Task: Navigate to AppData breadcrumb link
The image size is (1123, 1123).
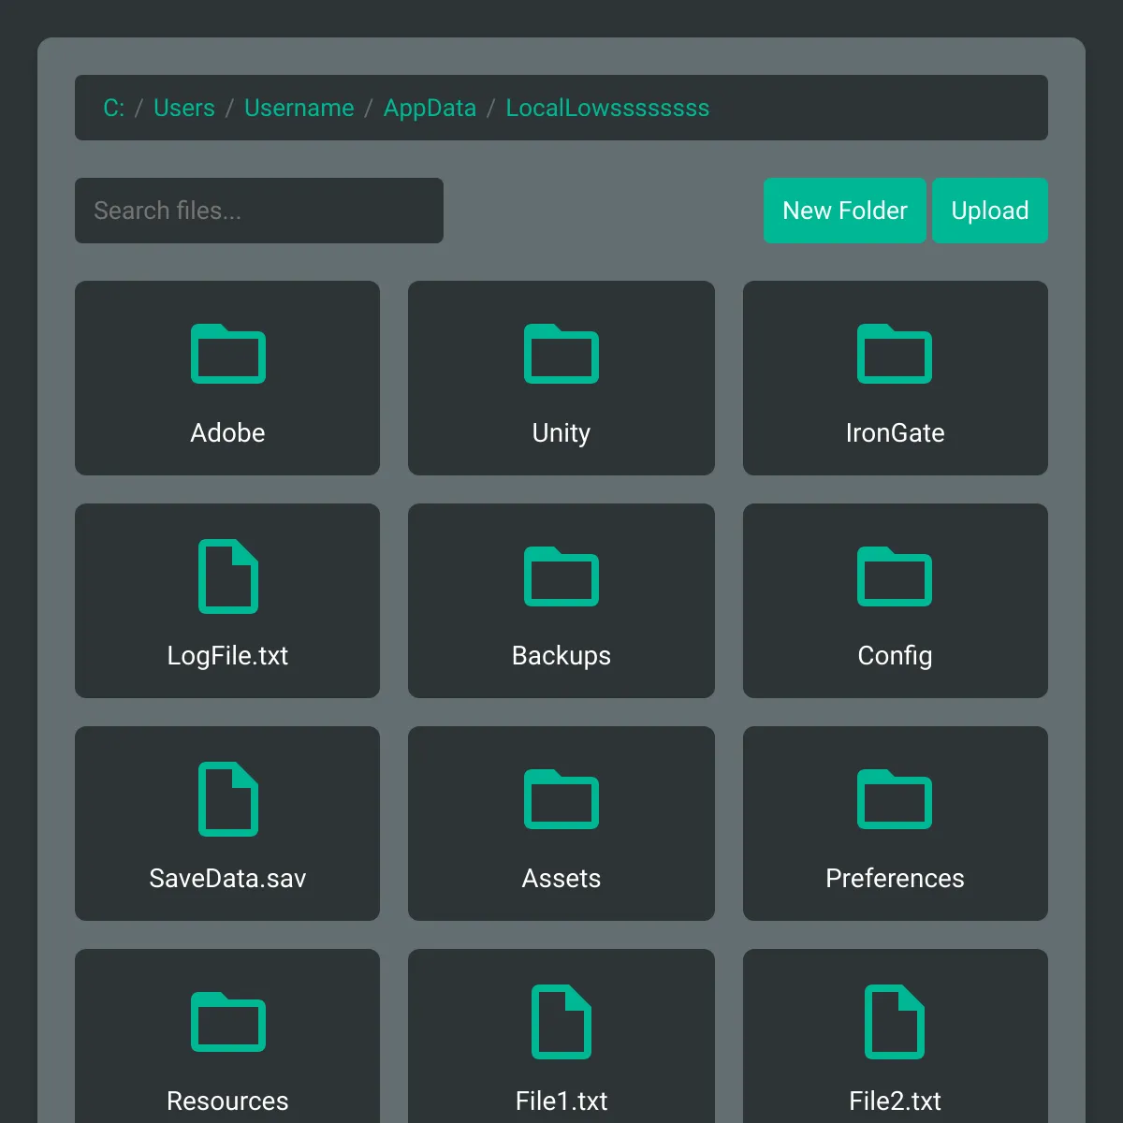Action: (x=430, y=108)
